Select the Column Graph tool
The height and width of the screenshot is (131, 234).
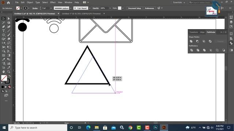9,64
